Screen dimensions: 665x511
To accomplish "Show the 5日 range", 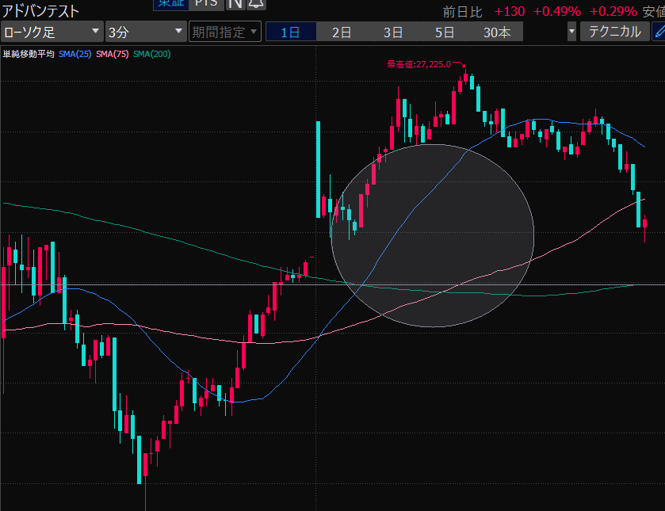I will click(445, 32).
